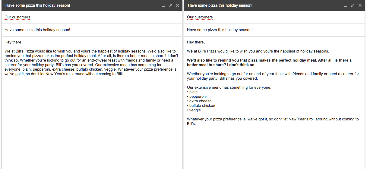
Task: Place cursor in the unformatted email's body paragraph
Action: click(91, 62)
